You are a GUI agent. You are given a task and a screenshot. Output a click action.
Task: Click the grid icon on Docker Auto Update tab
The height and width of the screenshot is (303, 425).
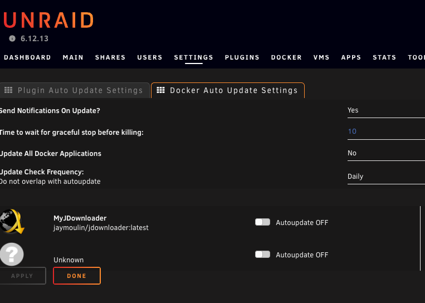click(161, 90)
